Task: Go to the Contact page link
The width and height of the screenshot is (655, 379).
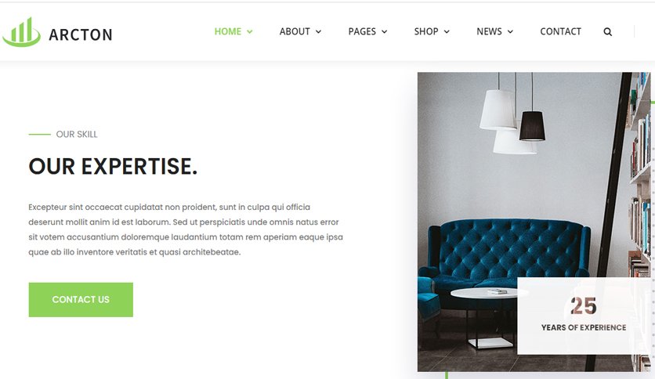Action: click(x=561, y=32)
